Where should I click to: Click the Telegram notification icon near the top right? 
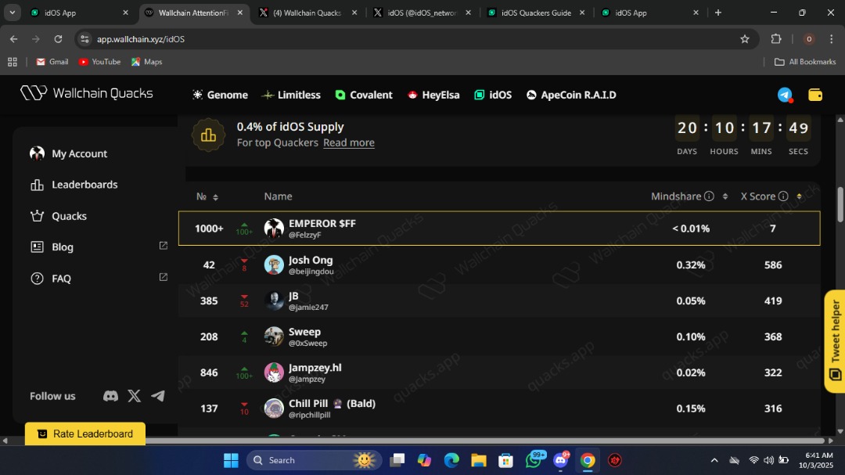[x=784, y=94]
